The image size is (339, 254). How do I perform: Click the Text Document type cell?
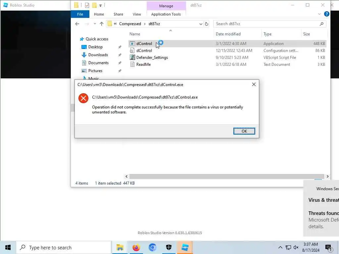tap(276, 64)
